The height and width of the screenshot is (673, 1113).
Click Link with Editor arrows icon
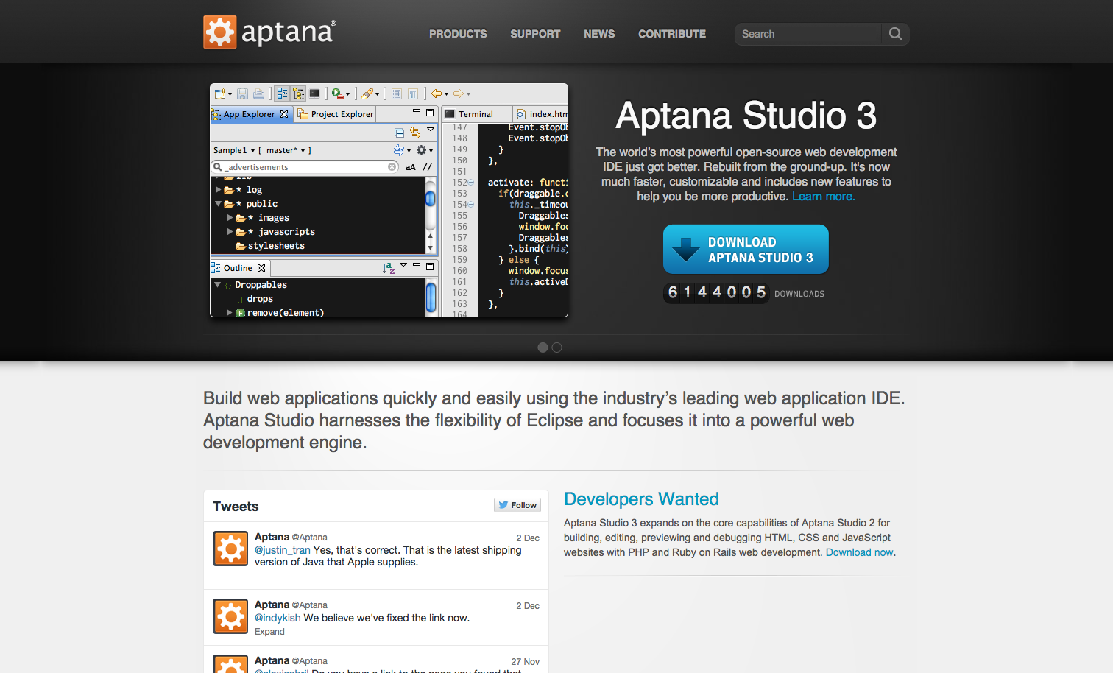415,133
